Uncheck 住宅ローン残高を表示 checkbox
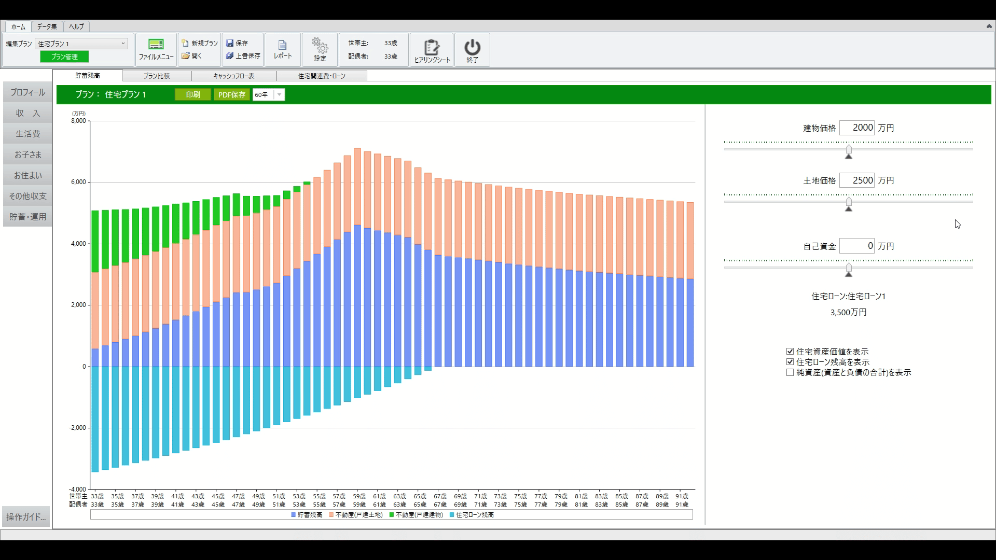Screen dimensions: 996x560 pos(790,362)
